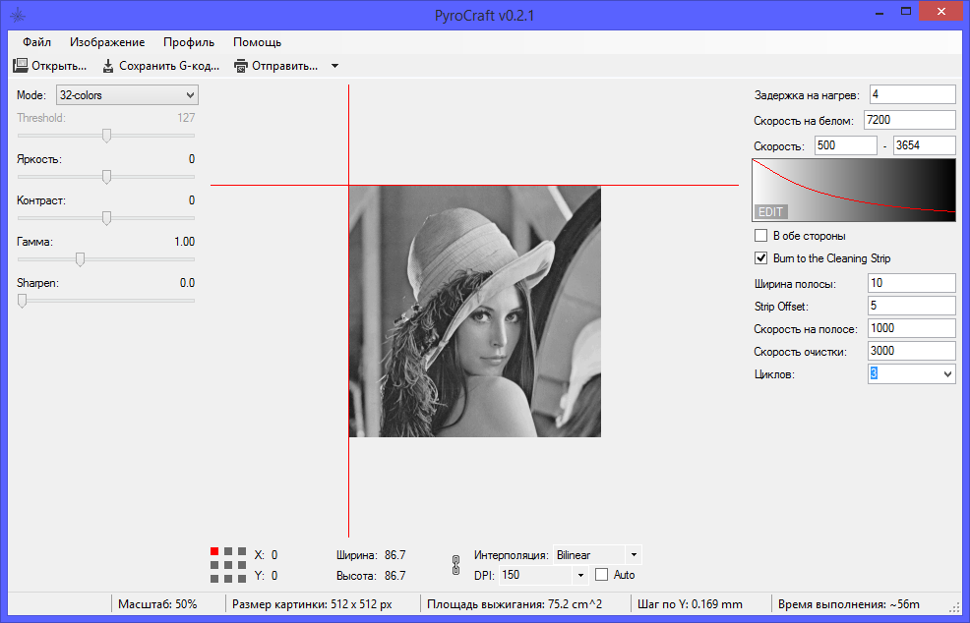This screenshot has width=970, height=623.
Task: Click the EDIT button on speed curve
Action: tap(770, 211)
